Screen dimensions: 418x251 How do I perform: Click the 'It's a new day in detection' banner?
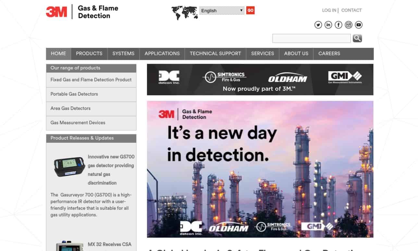[260, 169]
